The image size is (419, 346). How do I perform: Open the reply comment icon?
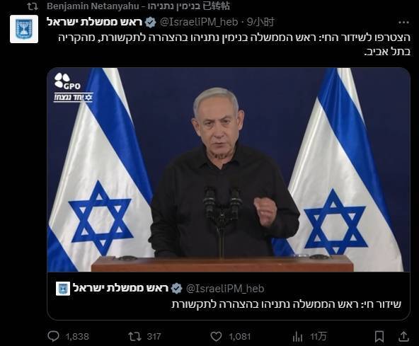tap(53, 336)
